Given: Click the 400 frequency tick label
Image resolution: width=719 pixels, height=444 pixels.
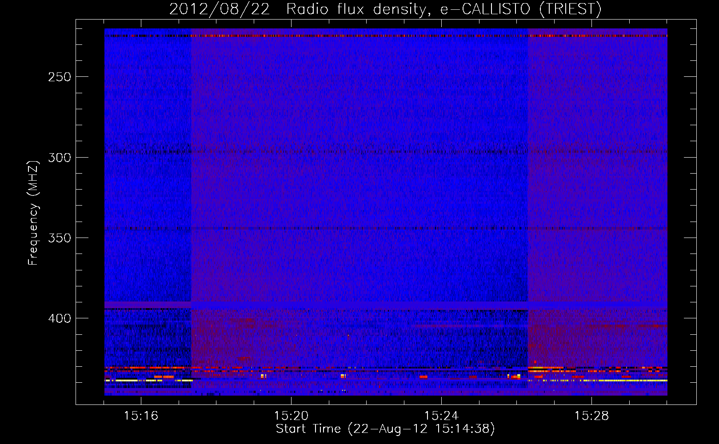Looking at the screenshot, I should 59,318.
